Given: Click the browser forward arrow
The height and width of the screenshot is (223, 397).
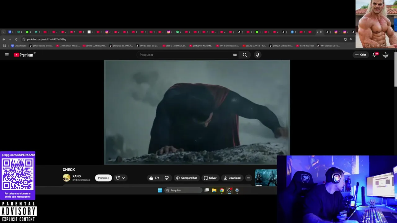Looking at the screenshot, I should click(10, 39).
